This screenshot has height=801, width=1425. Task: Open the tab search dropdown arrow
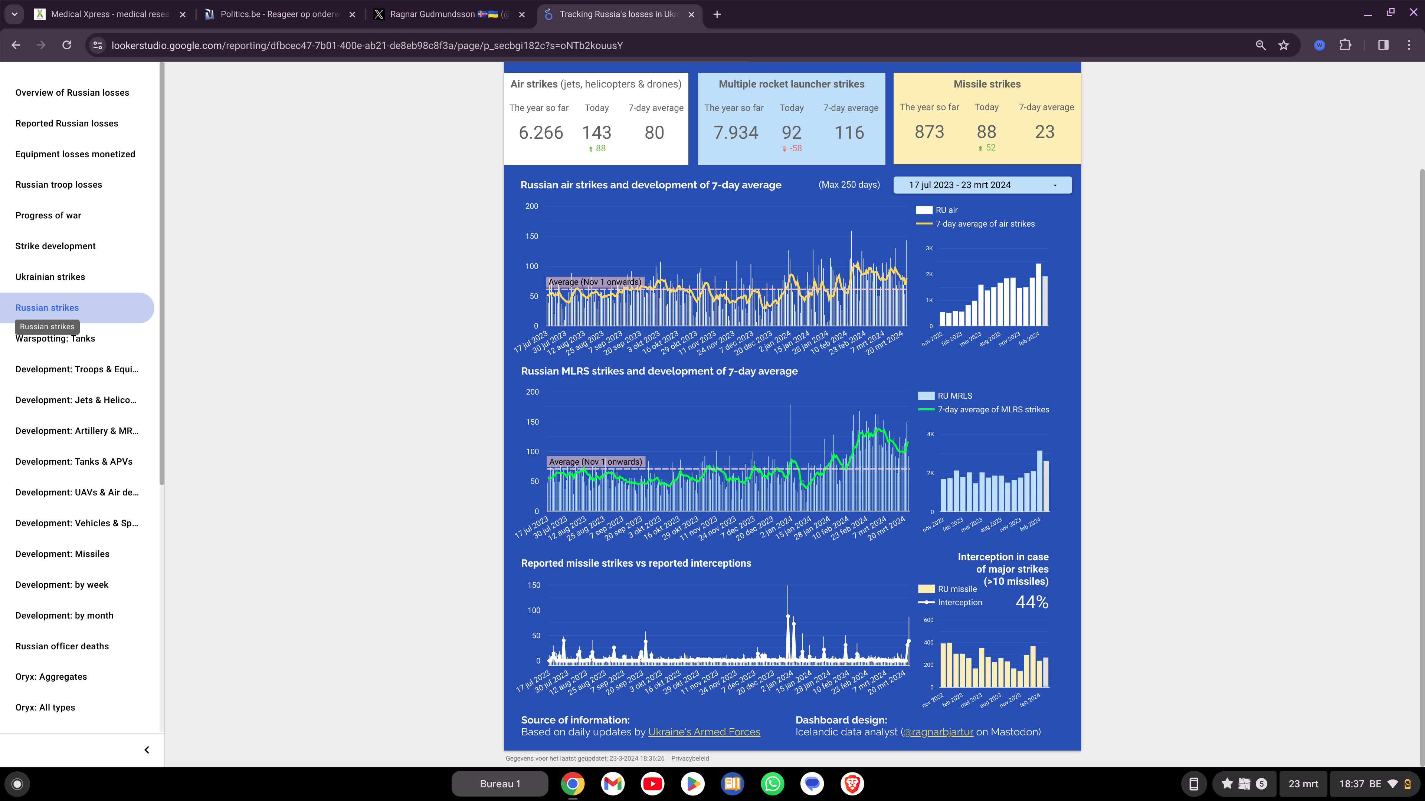point(14,14)
